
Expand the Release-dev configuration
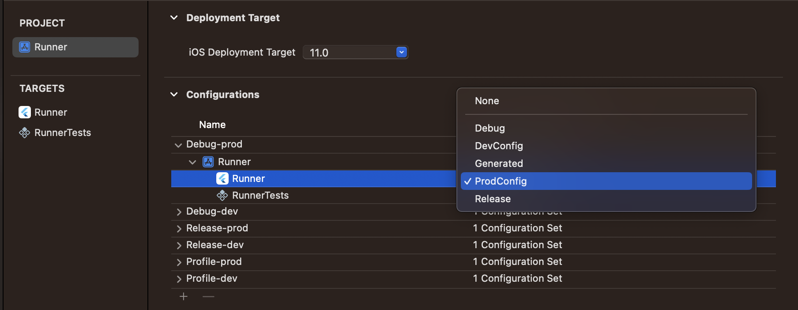(179, 246)
